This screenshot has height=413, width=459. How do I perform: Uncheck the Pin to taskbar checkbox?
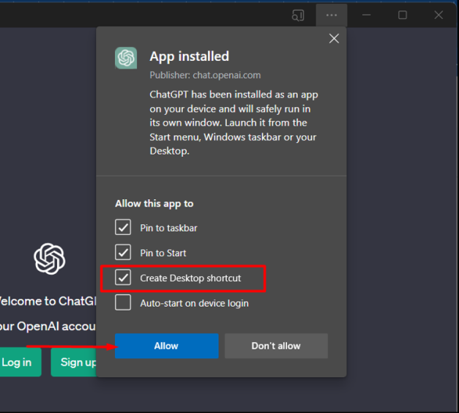pyautogui.click(x=124, y=228)
